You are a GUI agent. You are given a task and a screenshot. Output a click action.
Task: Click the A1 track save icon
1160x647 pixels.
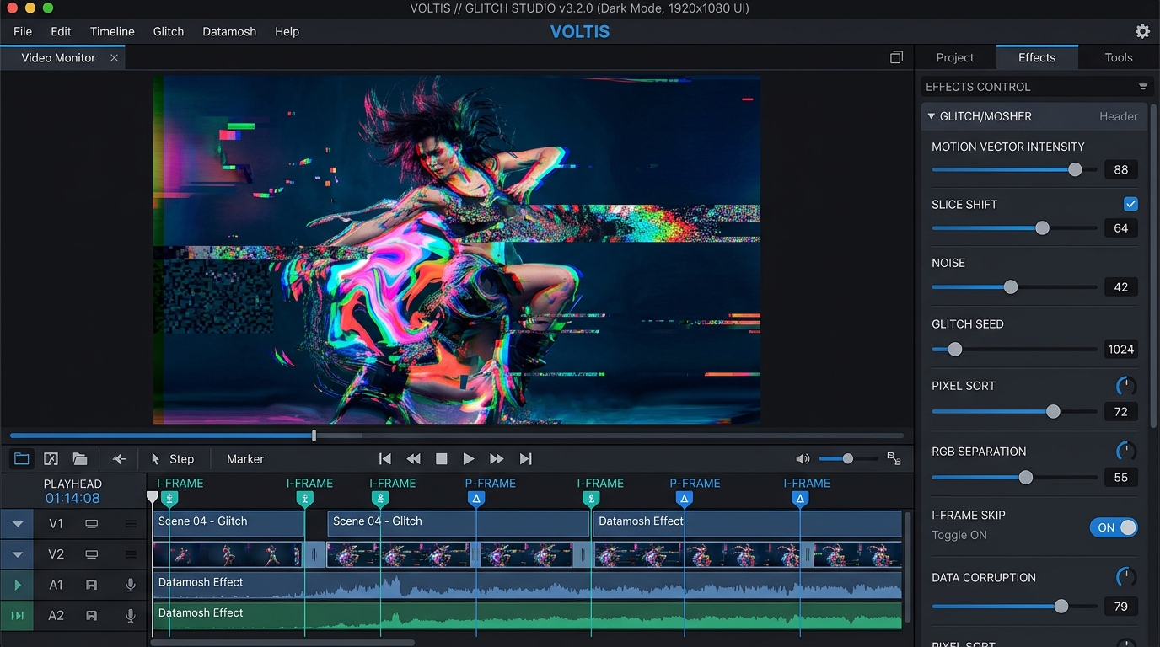pyautogui.click(x=92, y=585)
